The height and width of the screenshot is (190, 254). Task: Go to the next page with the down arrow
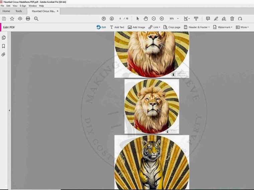click(112, 19)
